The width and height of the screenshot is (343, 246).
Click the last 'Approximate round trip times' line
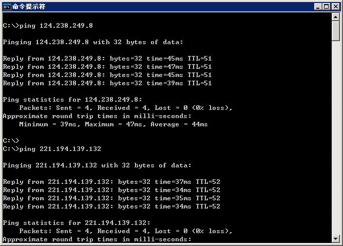pyautogui.click(x=97, y=239)
